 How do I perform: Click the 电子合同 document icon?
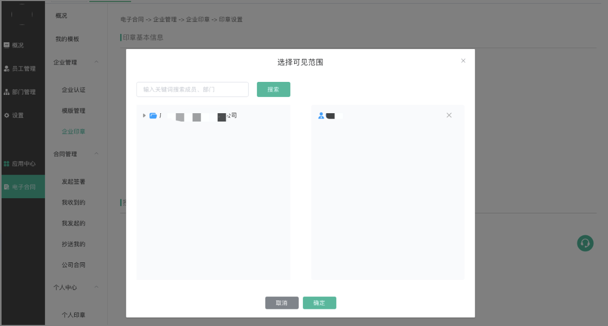coord(7,187)
